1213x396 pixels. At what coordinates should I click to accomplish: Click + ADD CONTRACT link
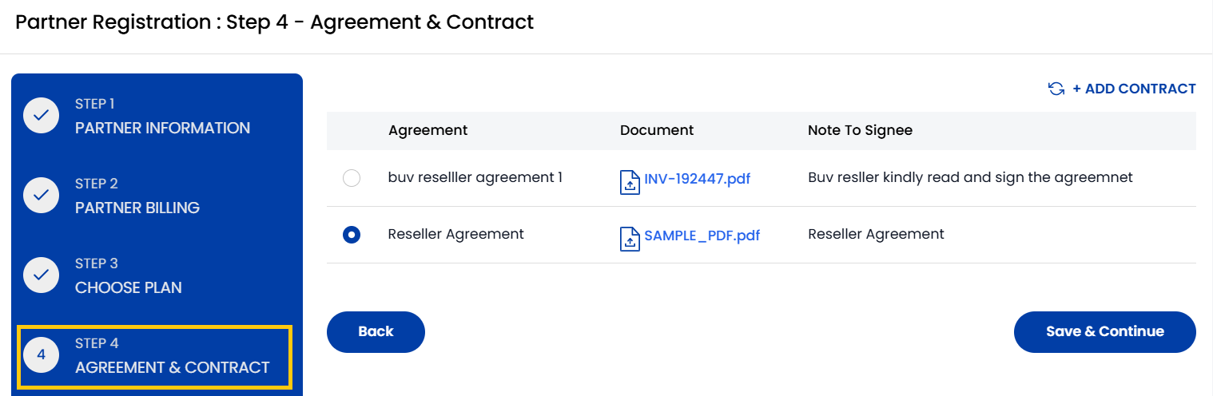[x=1134, y=89]
